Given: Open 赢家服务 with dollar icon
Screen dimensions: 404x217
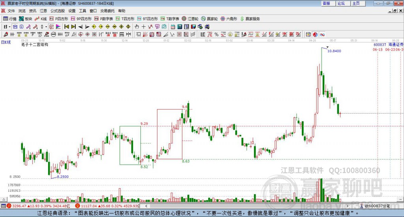Looking at the screenshot, I should 250,19.
